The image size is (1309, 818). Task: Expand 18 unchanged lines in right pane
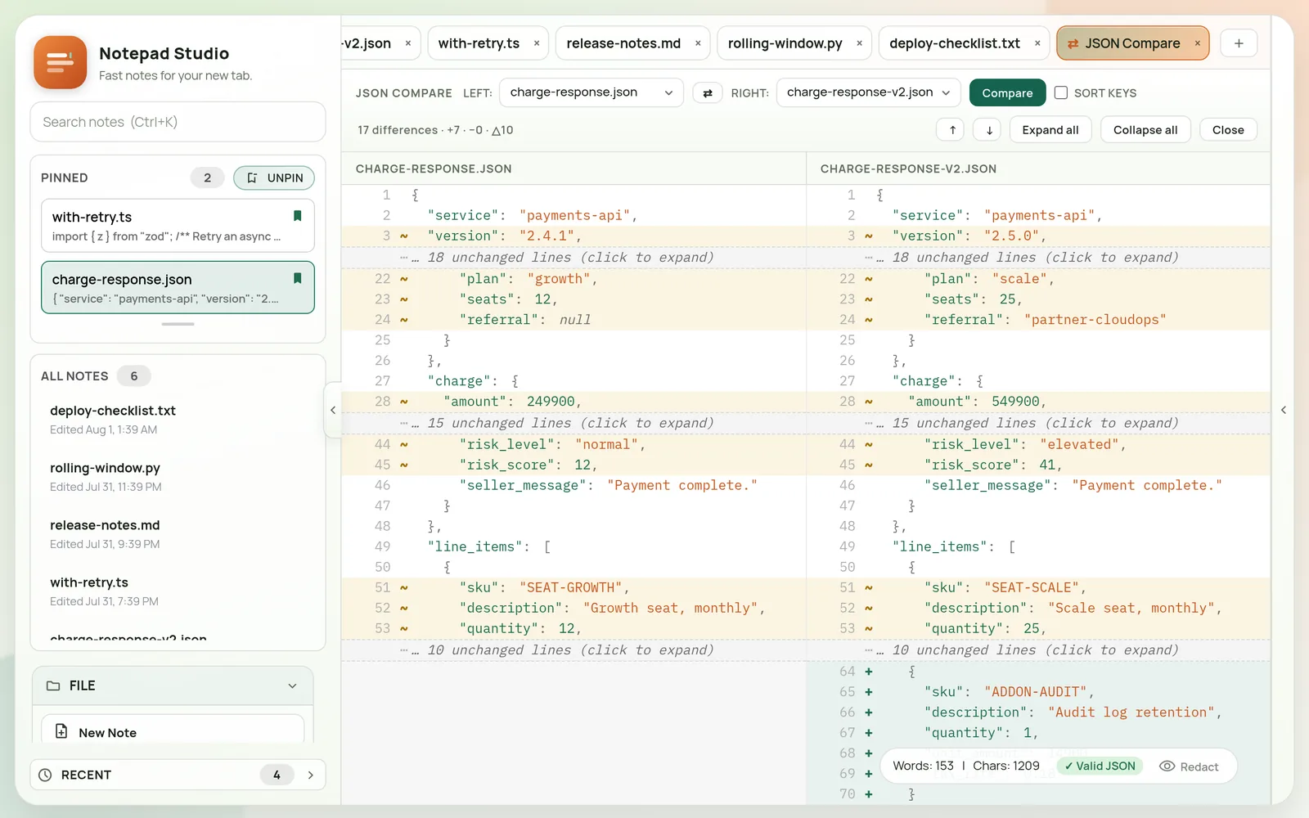tap(1038, 258)
